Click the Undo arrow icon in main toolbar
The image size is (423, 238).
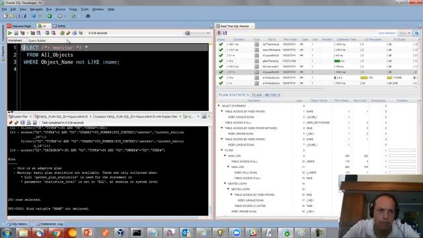click(x=34, y=16)
